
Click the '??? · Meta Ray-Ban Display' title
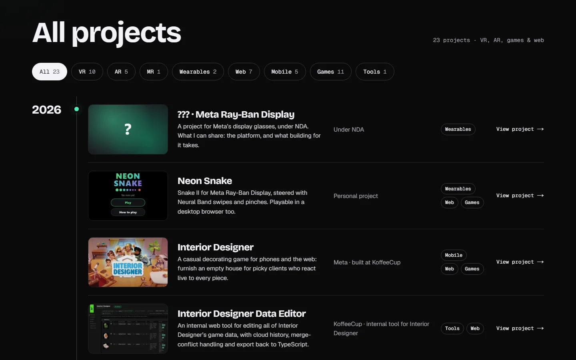(236, 114)
